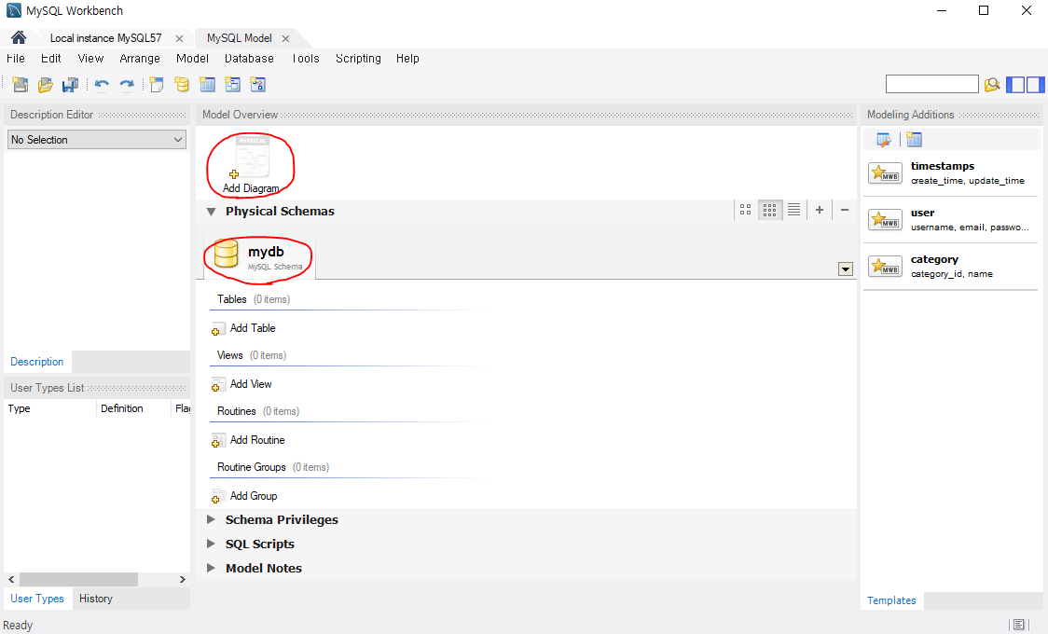1048x634 pixels.
Task: Open the Help menu
Action: (407, 58)
